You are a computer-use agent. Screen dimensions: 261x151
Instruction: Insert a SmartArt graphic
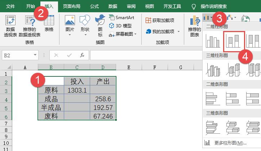pos(121,17)
